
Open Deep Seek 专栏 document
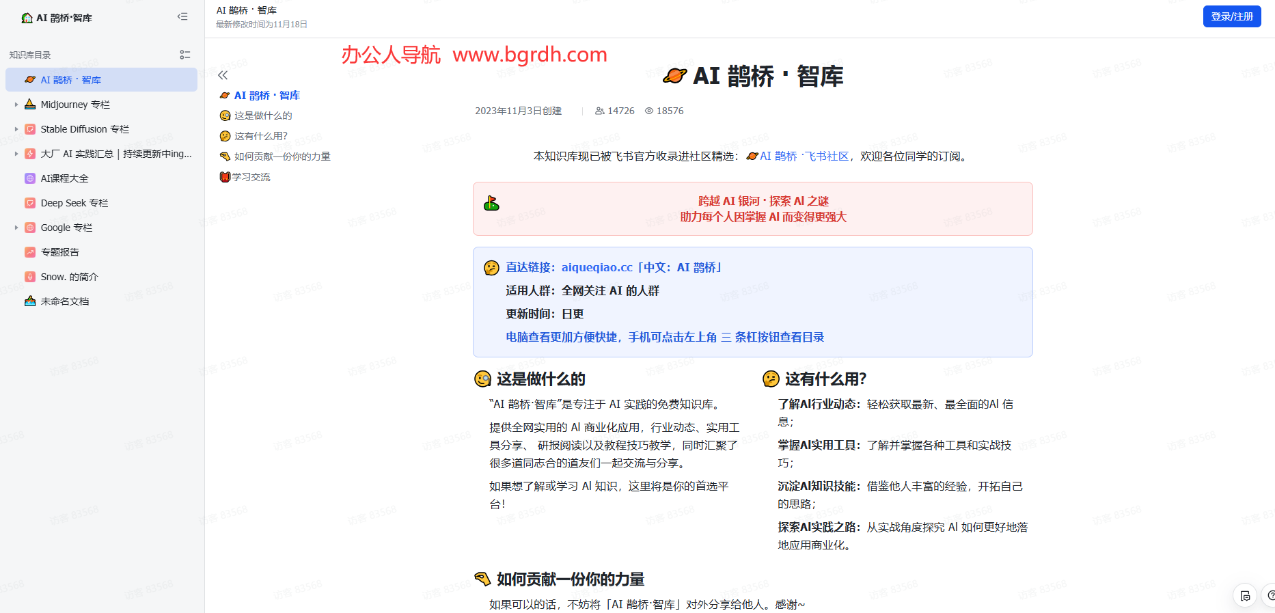[74, 203]
